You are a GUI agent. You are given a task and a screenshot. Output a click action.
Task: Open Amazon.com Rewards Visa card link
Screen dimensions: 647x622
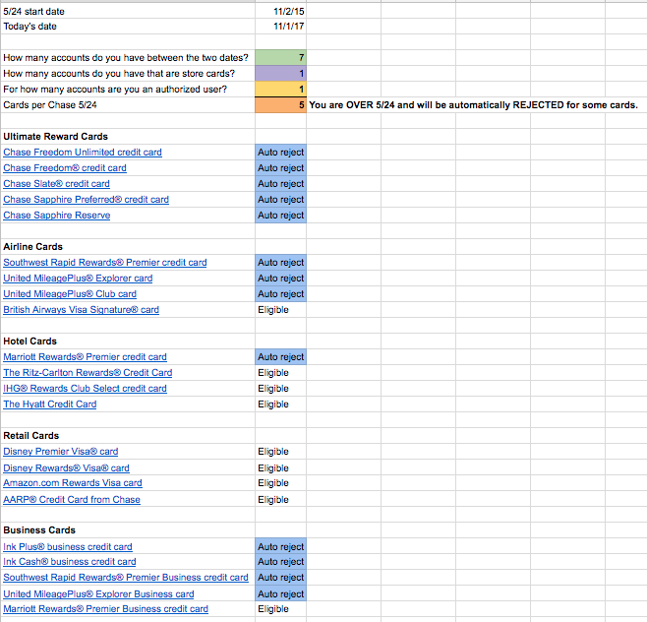click(73, 483)
